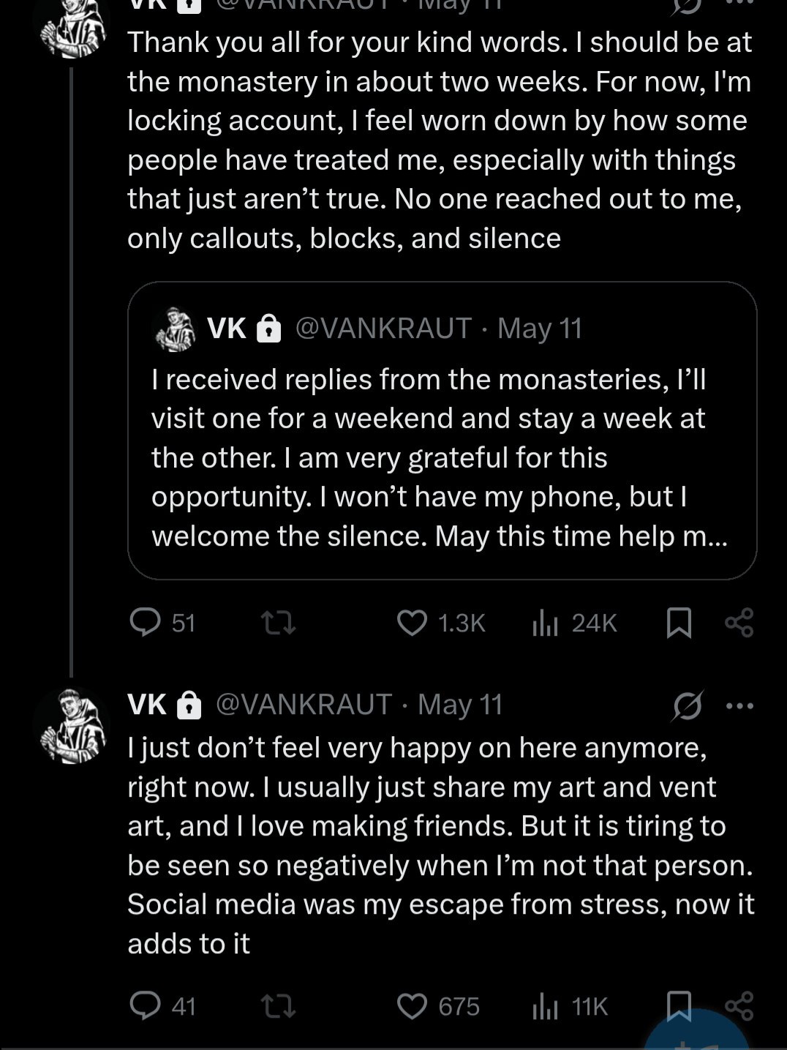View analytics for the 11K views tweet
This screenshot has height=1050, width=787.
click(546, 1006)
